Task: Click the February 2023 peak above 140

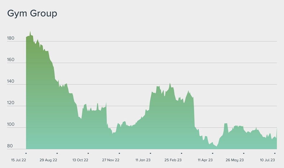Action: [x=170, y=83]
